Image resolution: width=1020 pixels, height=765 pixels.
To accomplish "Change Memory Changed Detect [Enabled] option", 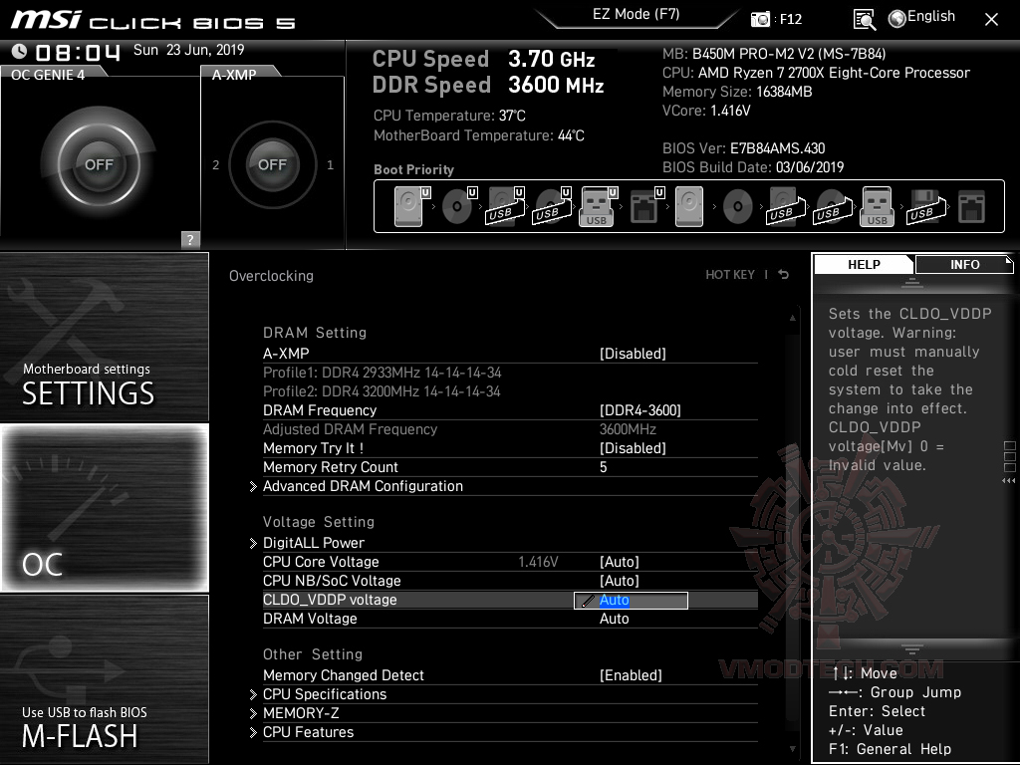I will click(631, 675).
